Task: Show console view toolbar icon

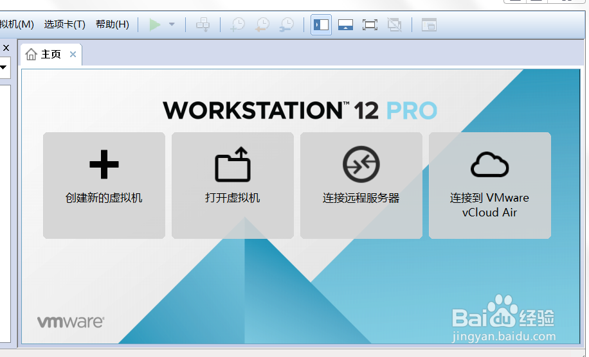Action: [x=429, y=25]
